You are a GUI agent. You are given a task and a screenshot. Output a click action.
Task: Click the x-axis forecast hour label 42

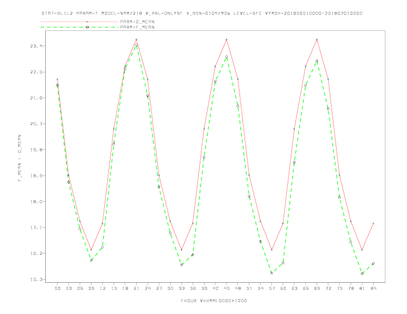pos(215,288)
